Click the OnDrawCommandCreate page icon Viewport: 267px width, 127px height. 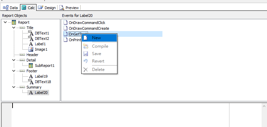65,28
